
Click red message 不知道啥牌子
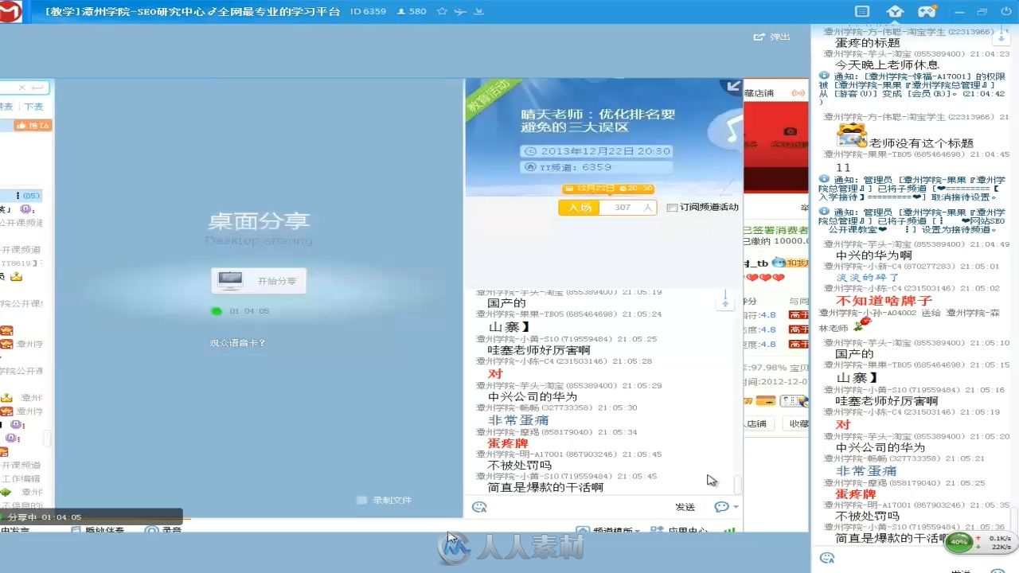coord(884,302)
